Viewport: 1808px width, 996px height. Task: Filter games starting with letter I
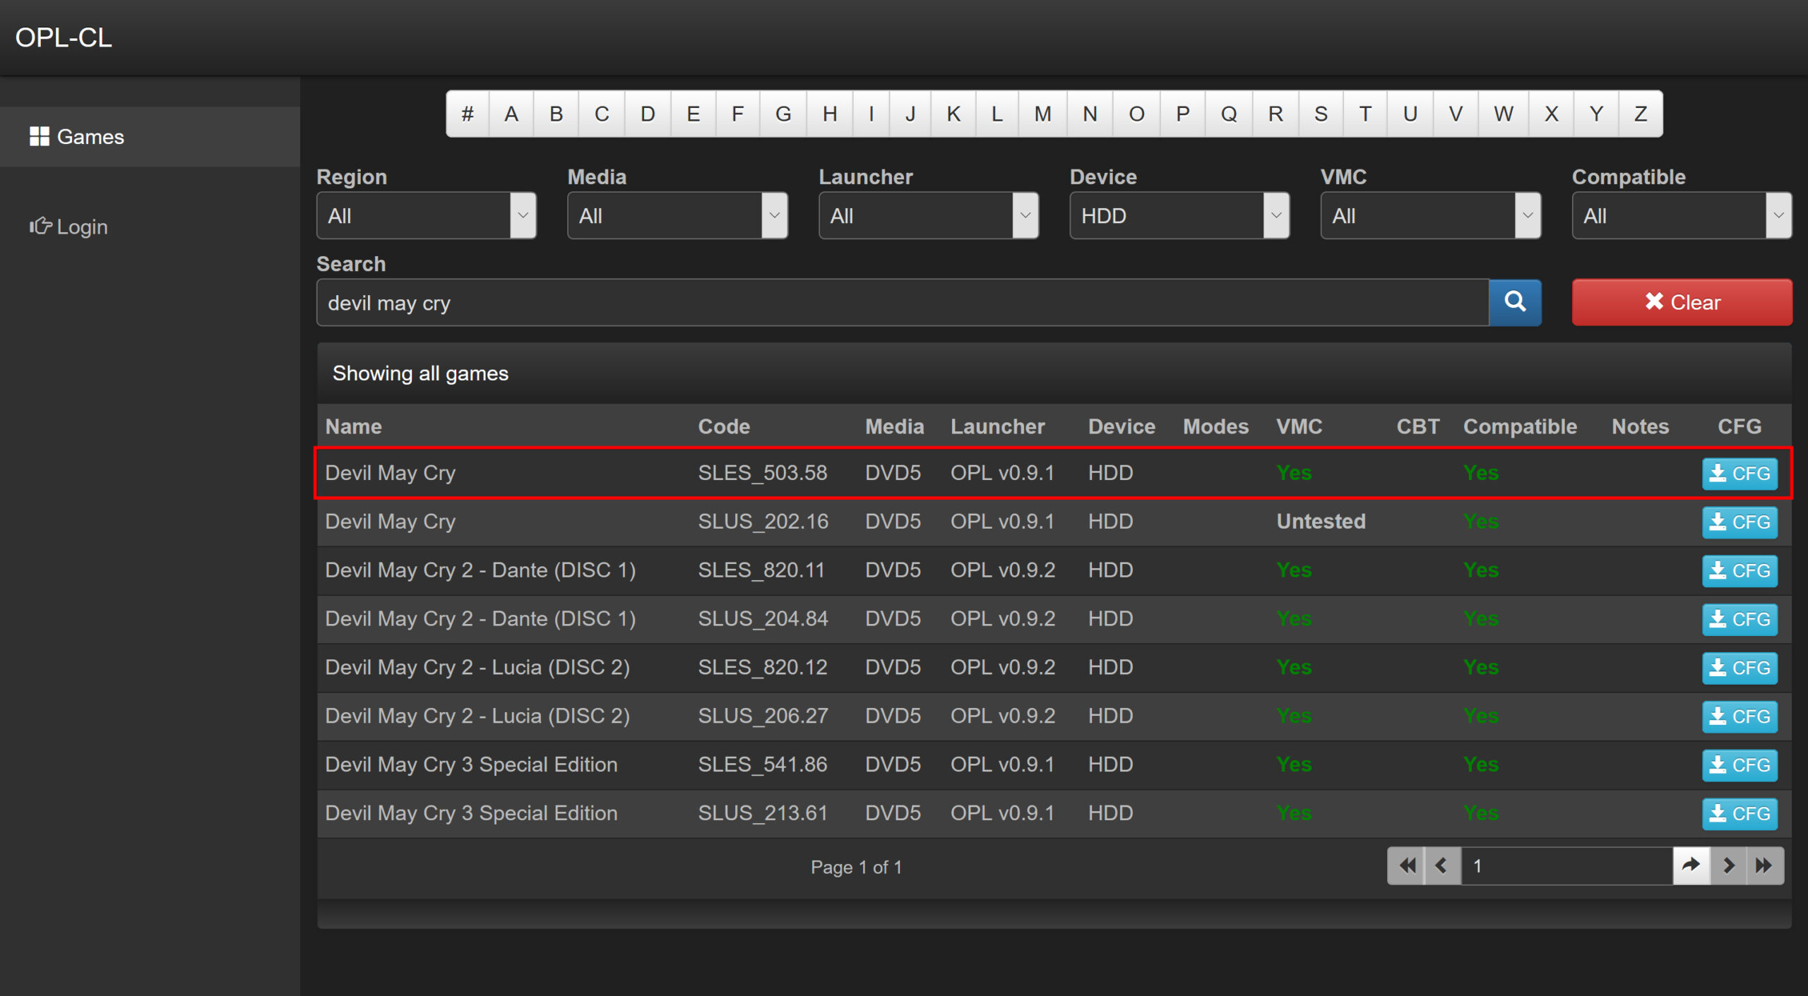(x=872, y=114)
